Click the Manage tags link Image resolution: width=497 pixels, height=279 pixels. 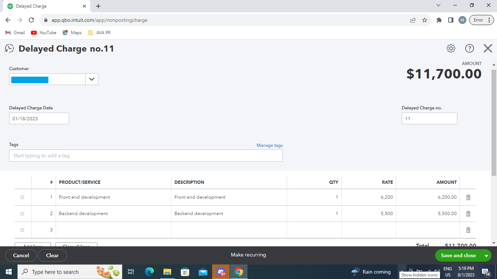270,145
